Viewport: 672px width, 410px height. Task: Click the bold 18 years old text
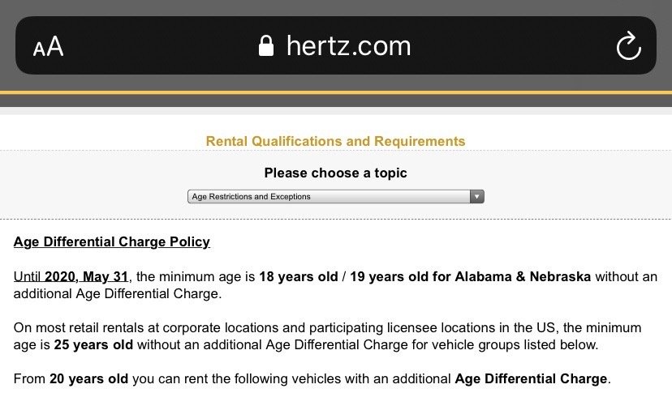[298, 276]
